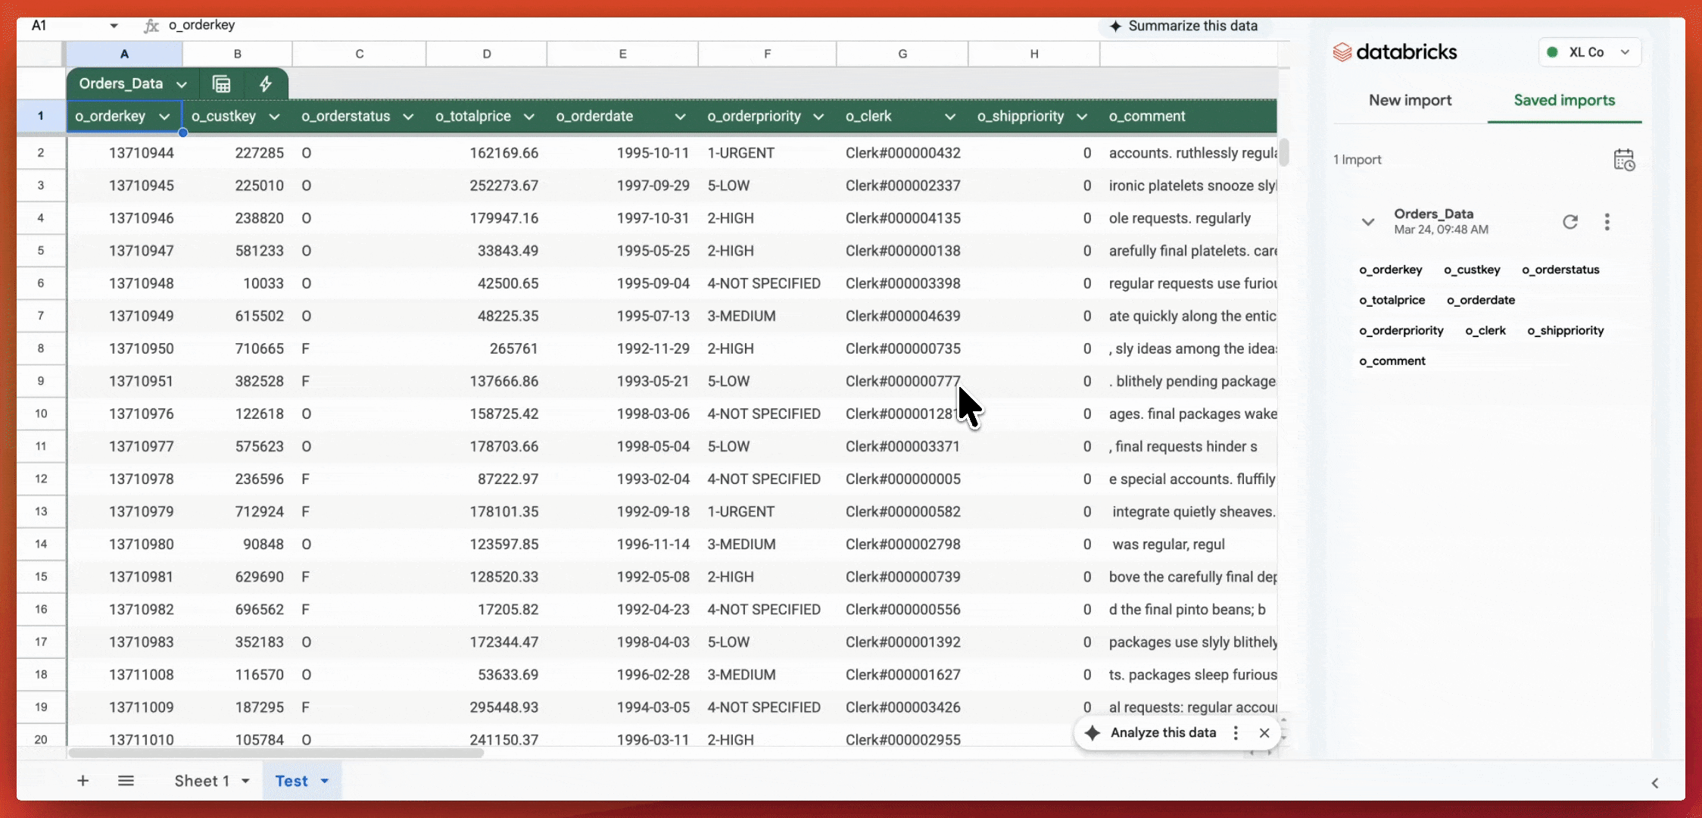Switch to the New import tab
Screen dimensions: 1702x818
coord(1410,100)
